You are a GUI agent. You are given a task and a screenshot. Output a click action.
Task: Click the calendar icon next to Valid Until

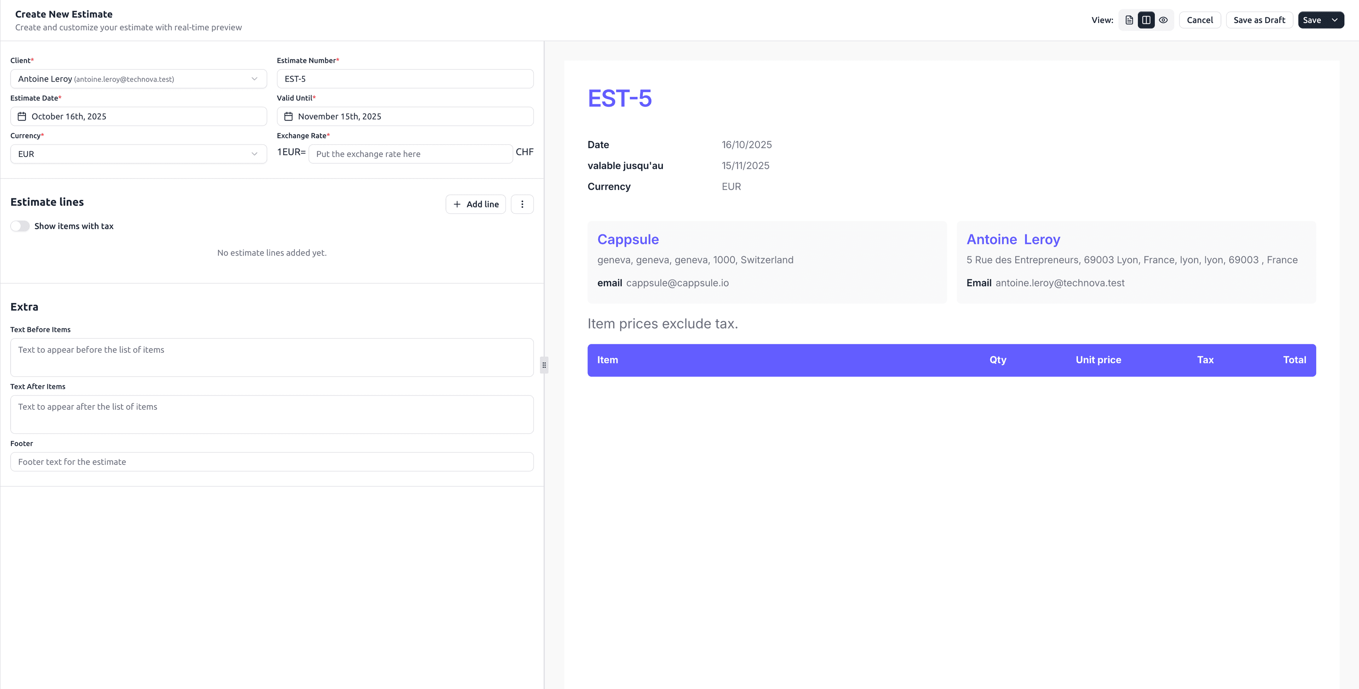pyautogui.click(x=288, y=117)
